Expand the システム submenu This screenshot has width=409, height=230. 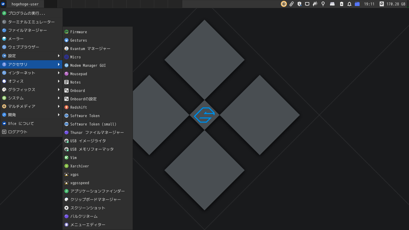coord(31,98)
